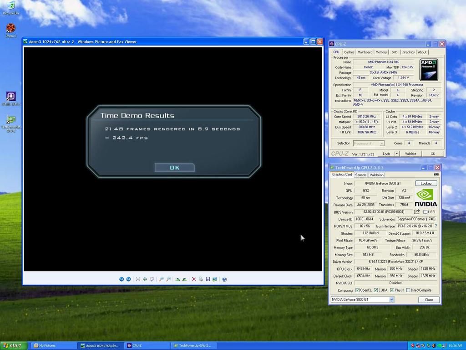Click the Driver Version value in GPU-Z
The width and height of the screenshot is (466, 350).
coord(395,262)
